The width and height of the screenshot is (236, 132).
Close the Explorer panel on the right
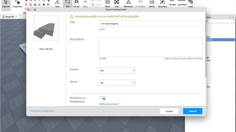click(233, 17)
